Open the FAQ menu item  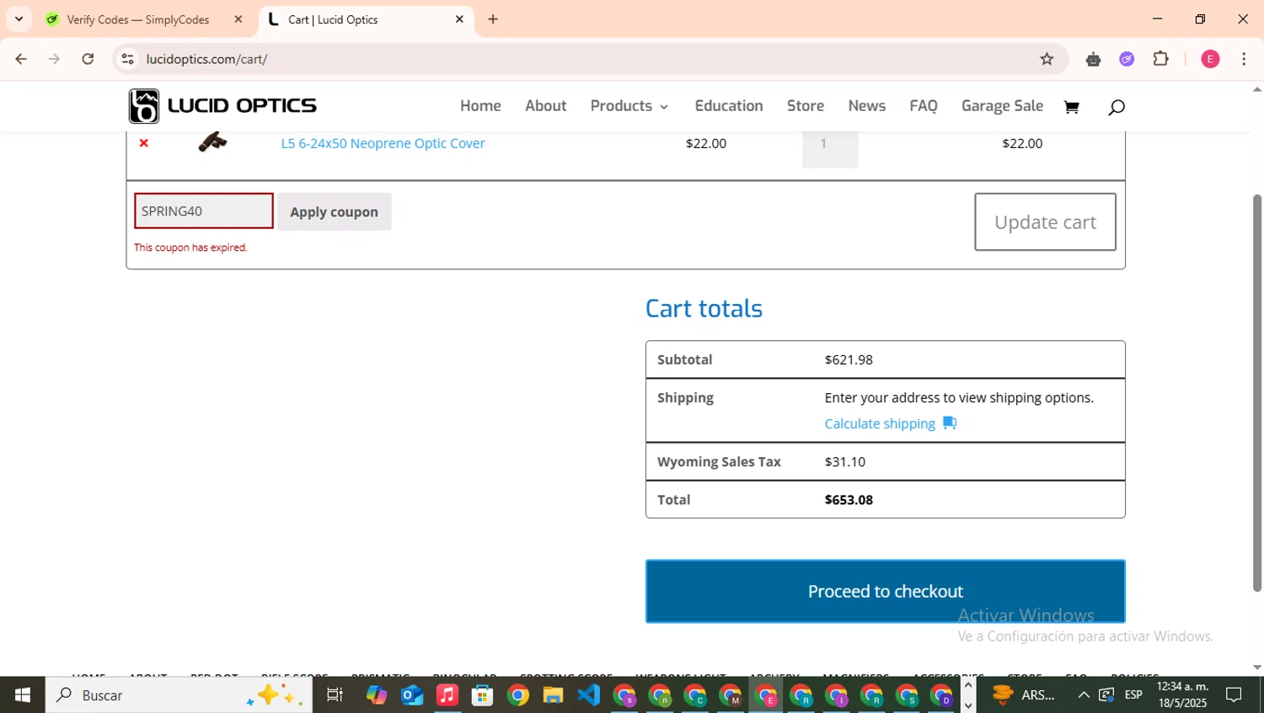[923, 106]
